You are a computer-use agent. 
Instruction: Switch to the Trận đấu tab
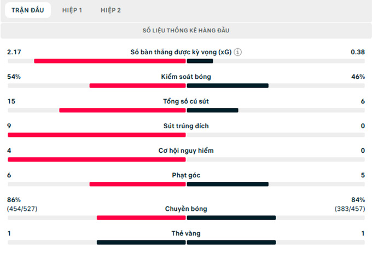28,10
